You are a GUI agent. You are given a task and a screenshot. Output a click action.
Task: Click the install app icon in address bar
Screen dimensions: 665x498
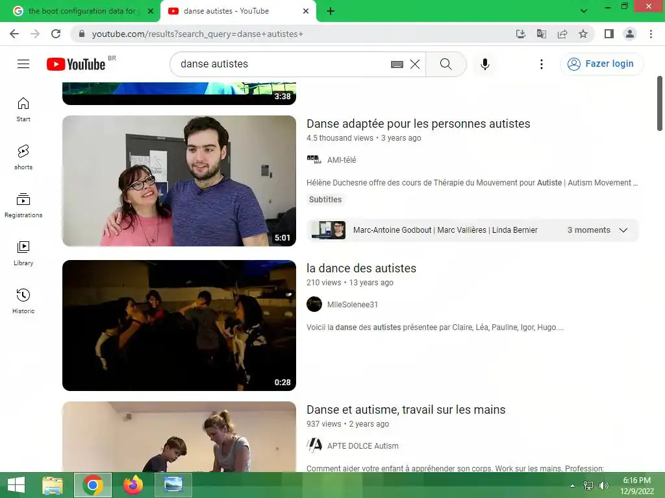[x=520, y=34]
